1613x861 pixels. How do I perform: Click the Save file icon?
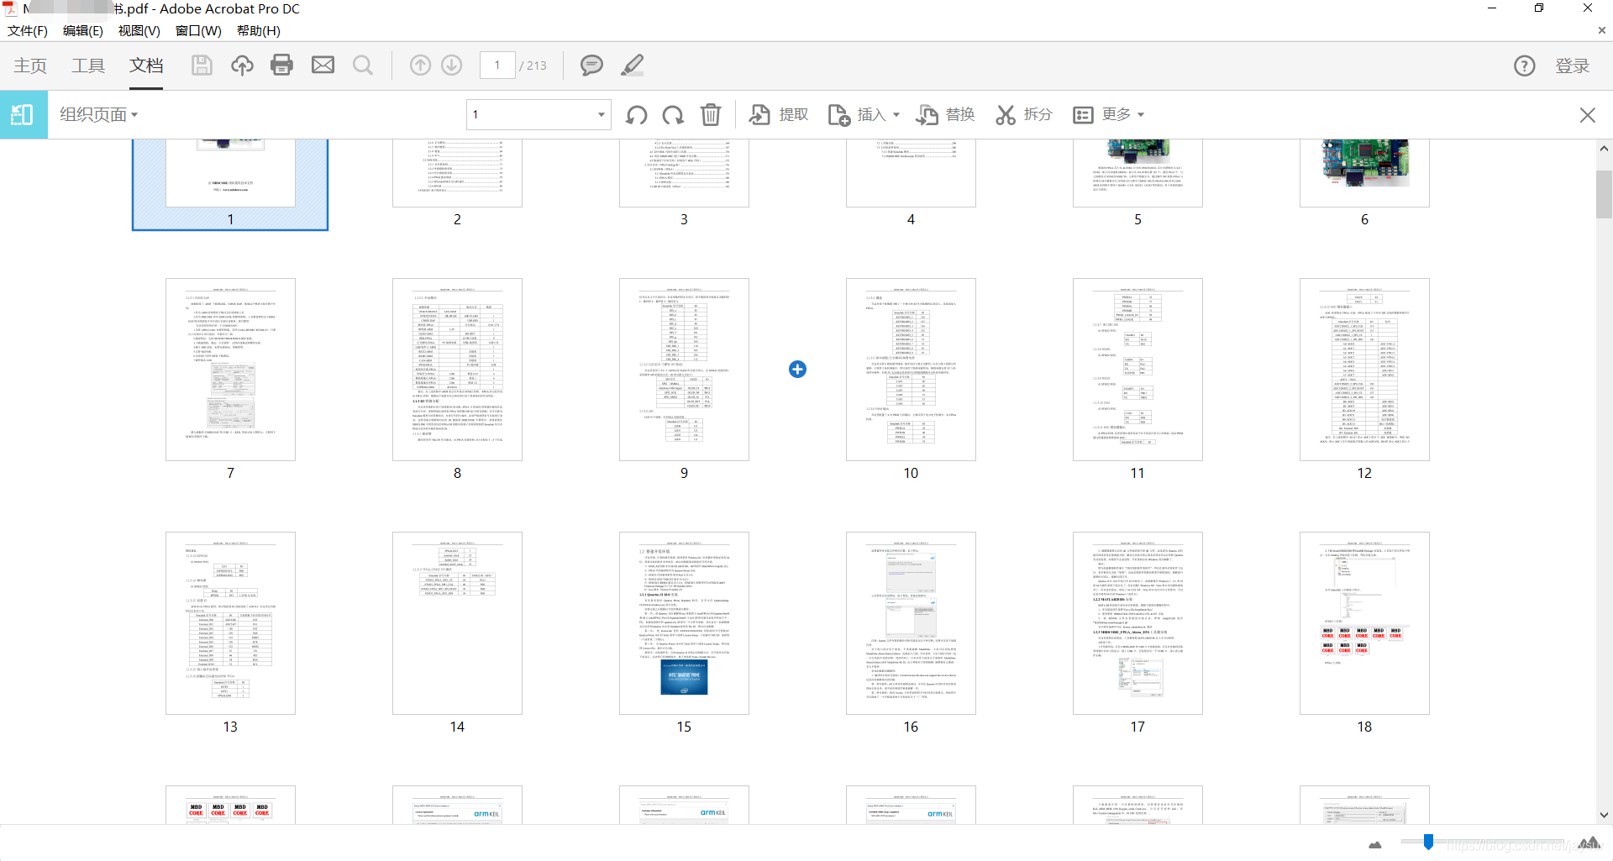tap(202, 66)
